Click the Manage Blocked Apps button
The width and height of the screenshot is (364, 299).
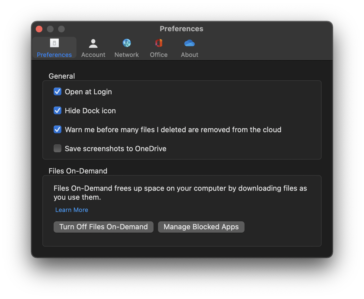click(x=201, y=227)
